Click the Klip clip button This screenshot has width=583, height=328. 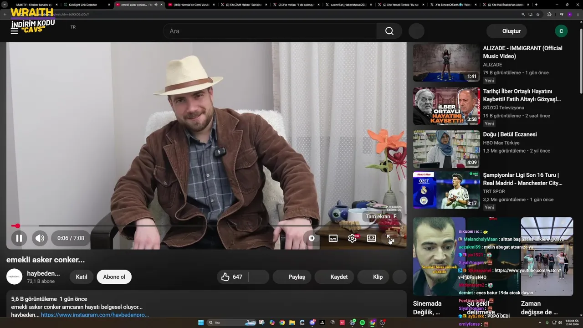click(373, 277)
